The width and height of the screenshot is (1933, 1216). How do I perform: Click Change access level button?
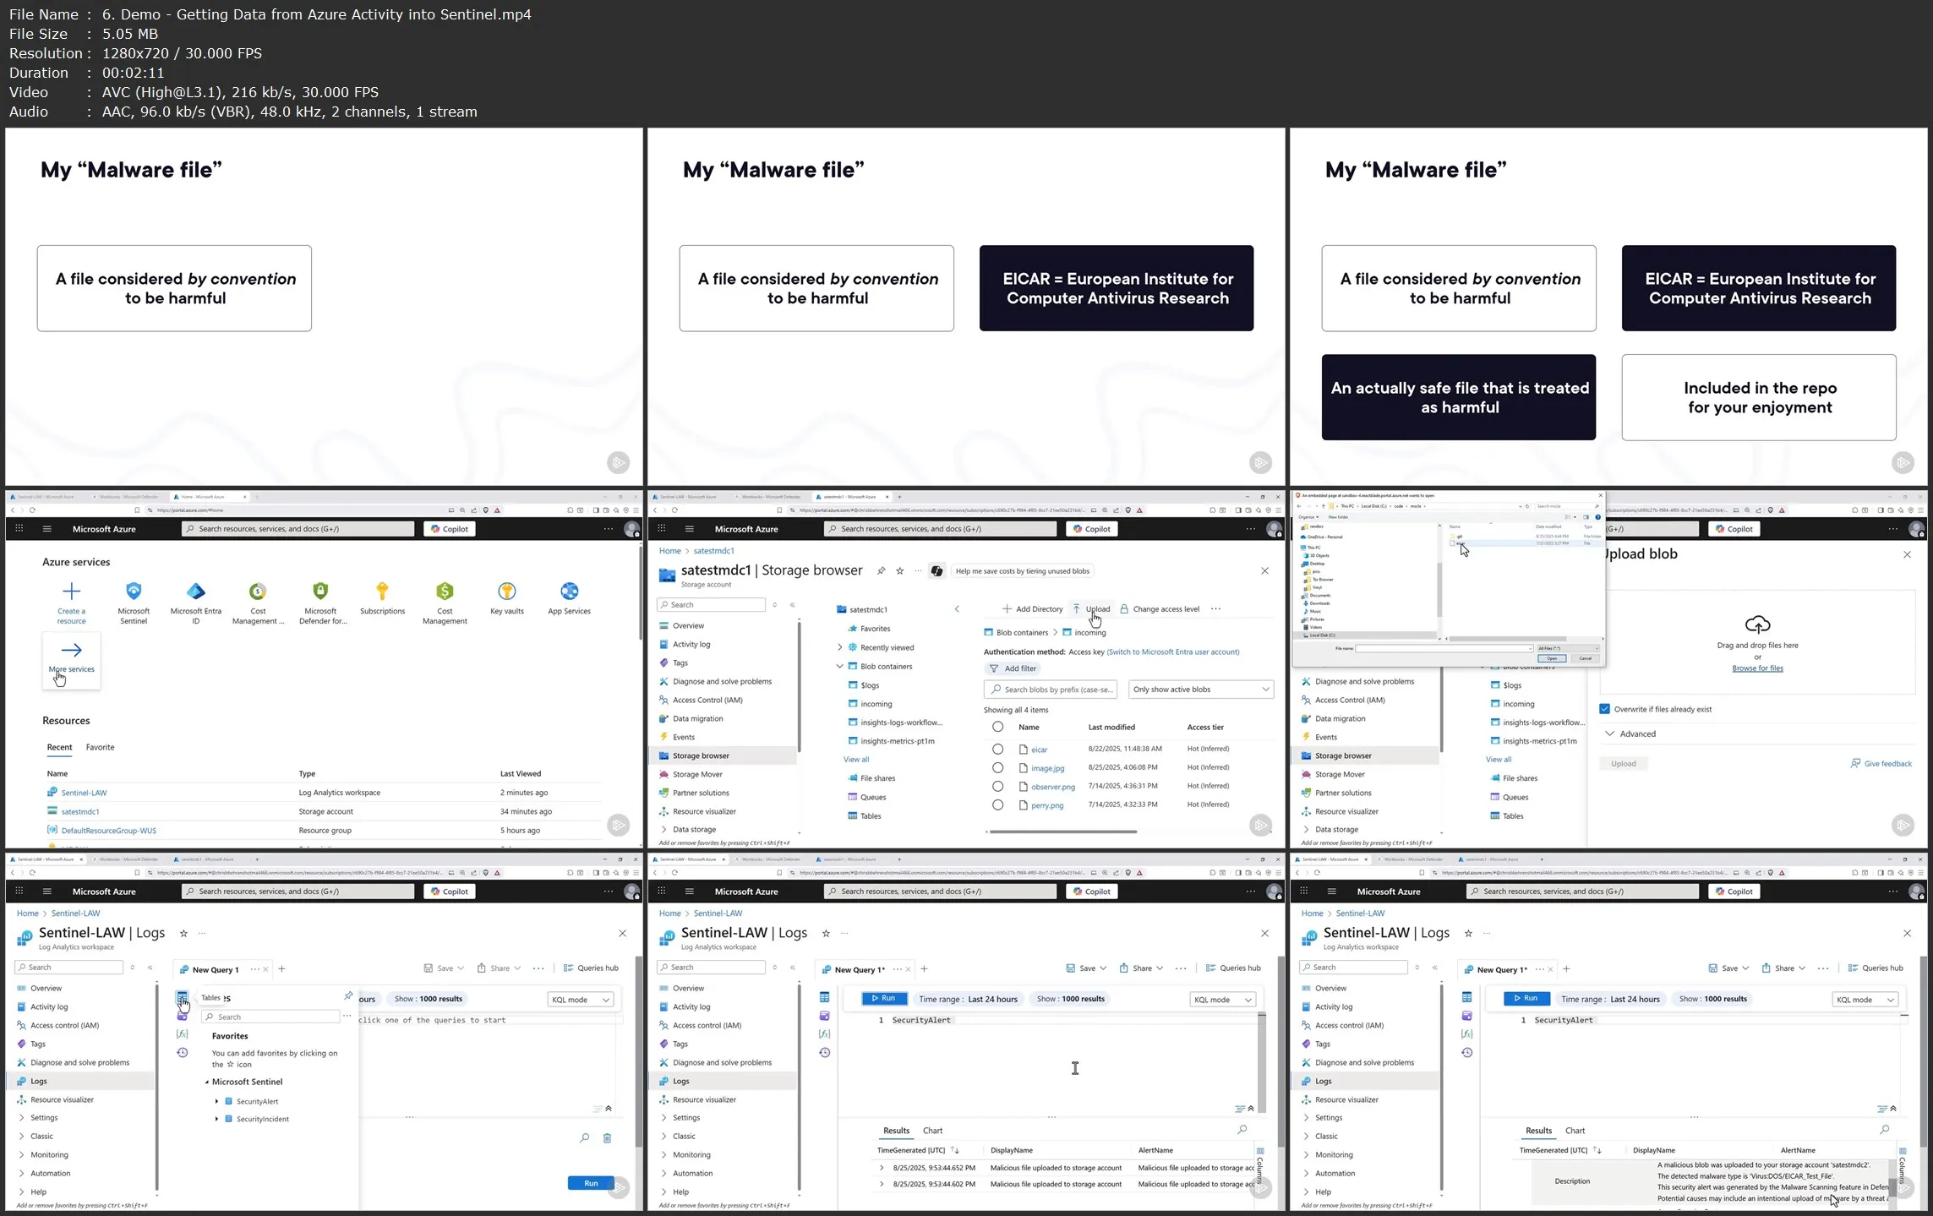click(x=1159, y=609)
